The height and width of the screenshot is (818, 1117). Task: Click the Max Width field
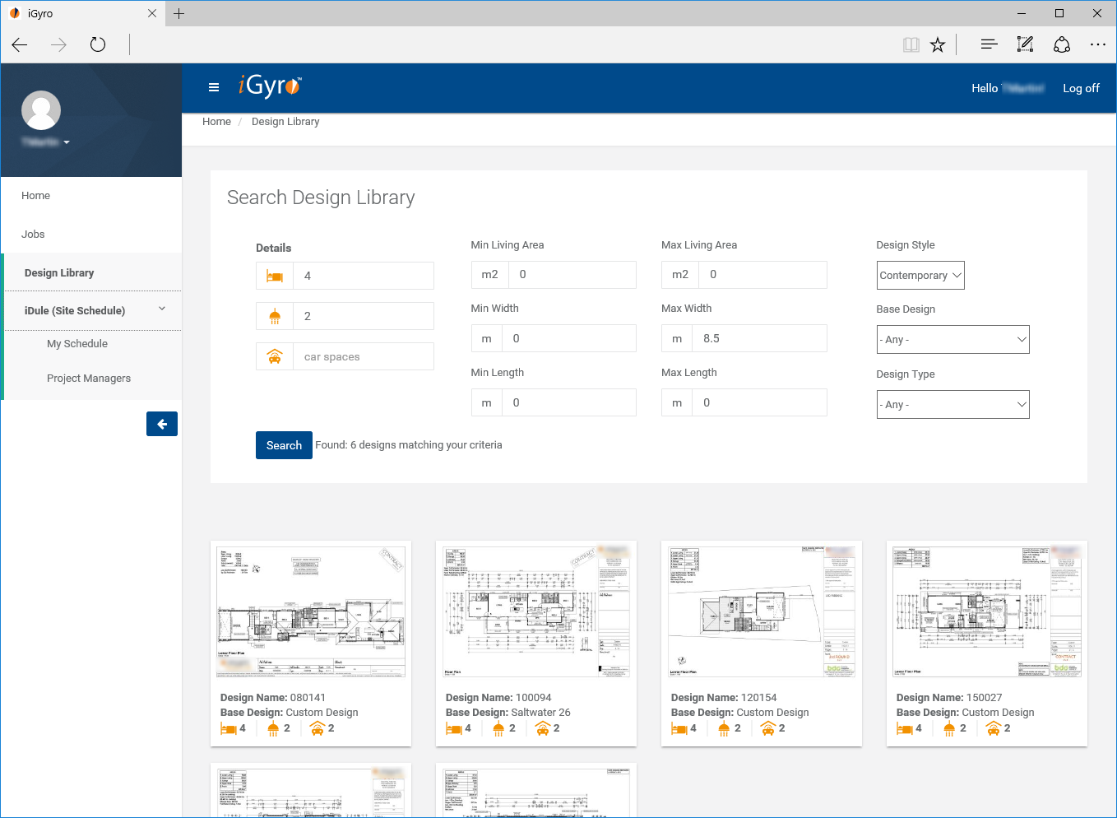(760, 338)
